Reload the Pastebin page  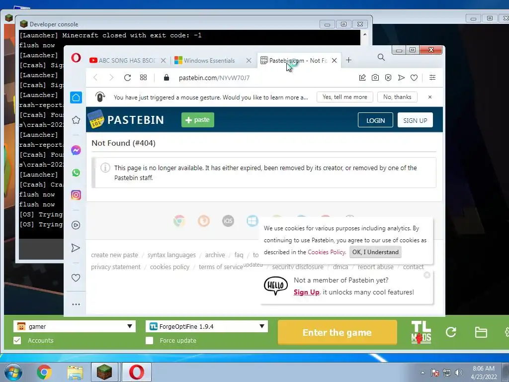coord(127,78)
